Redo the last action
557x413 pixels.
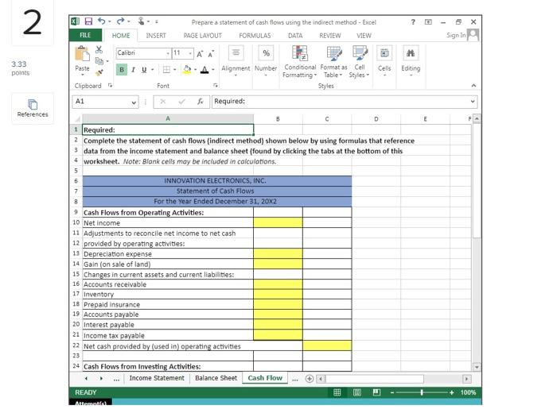click(121, 21)
